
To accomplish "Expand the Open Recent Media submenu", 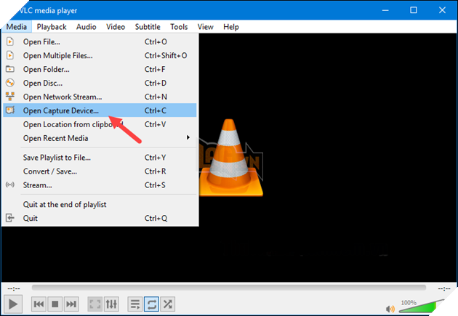I will tap(100, 138).
